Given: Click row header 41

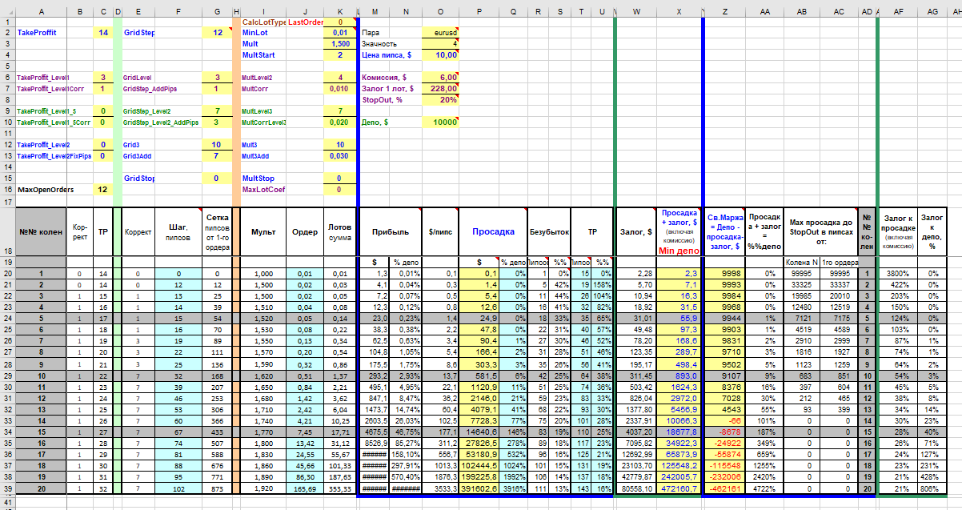Looking at the screenshot, I should click(x=7, y=504).
